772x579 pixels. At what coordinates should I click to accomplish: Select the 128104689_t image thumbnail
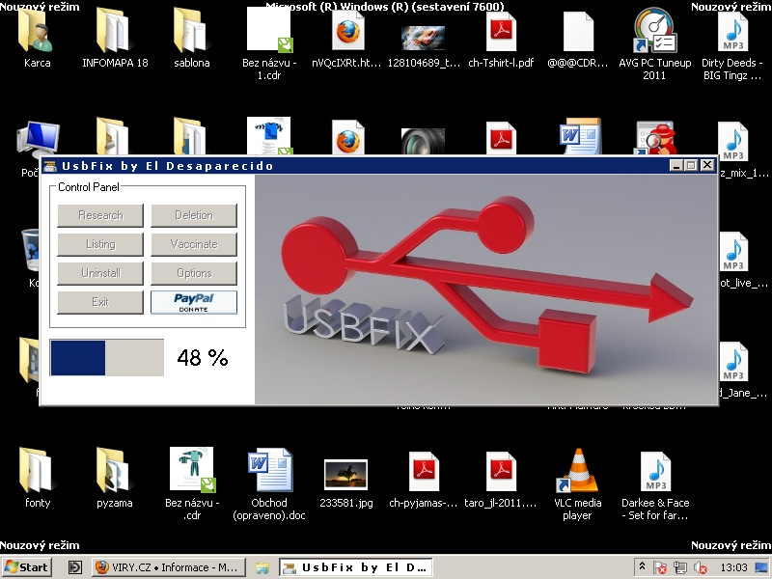point(423,38)
